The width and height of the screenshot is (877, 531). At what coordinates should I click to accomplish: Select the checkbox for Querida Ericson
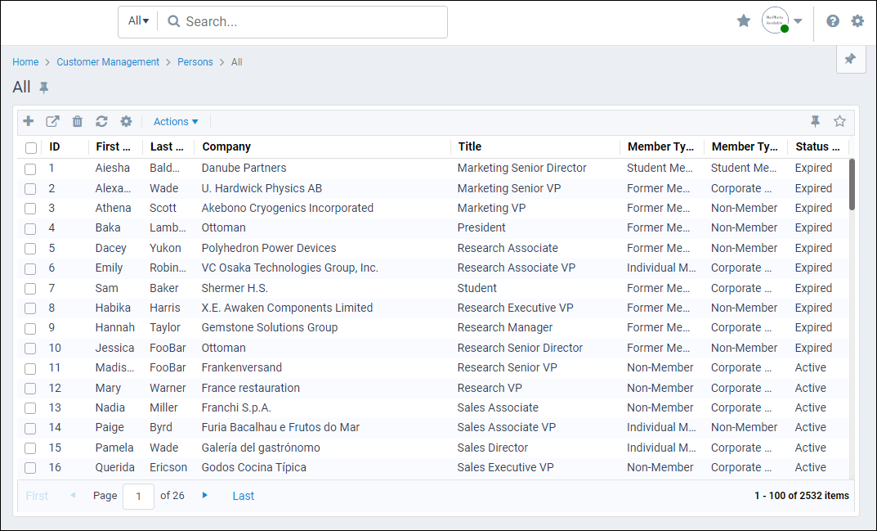tap(30, 468)
